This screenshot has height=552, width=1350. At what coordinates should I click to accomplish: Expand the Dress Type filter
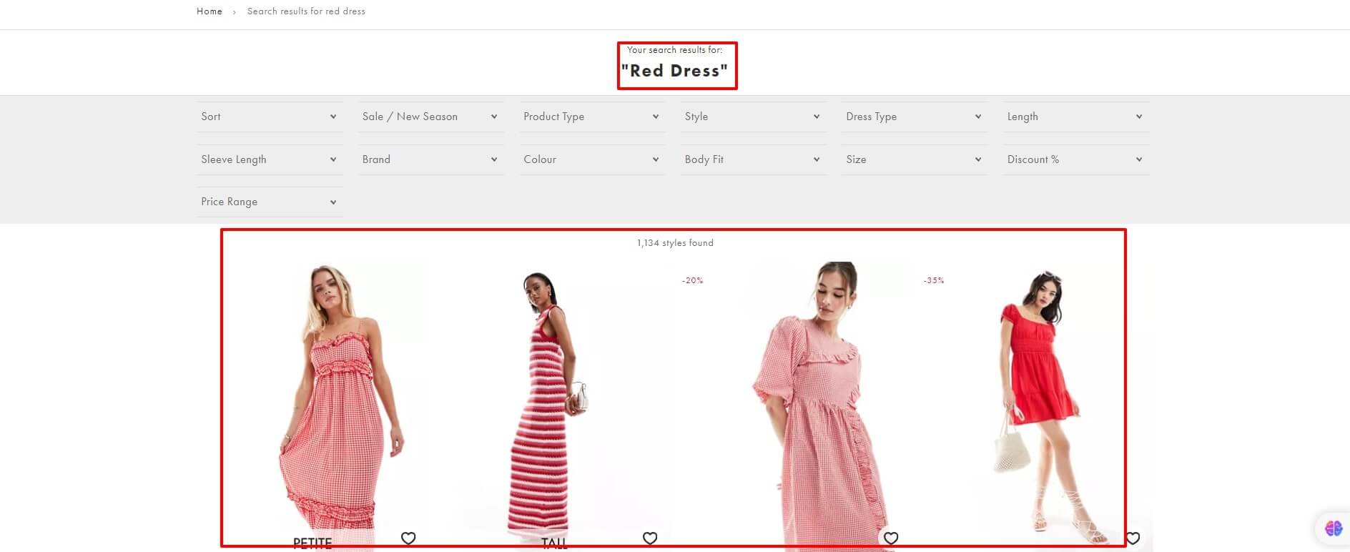pos(914,117)
